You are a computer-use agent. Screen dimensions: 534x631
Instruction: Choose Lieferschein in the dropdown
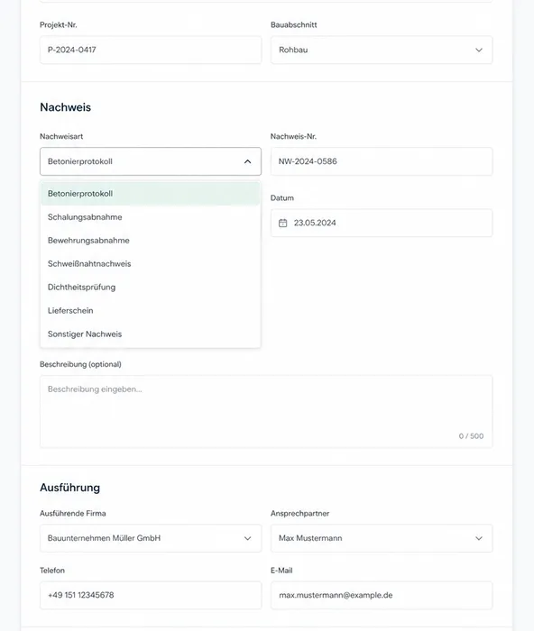pyautogui.click(x=151, y=310)
